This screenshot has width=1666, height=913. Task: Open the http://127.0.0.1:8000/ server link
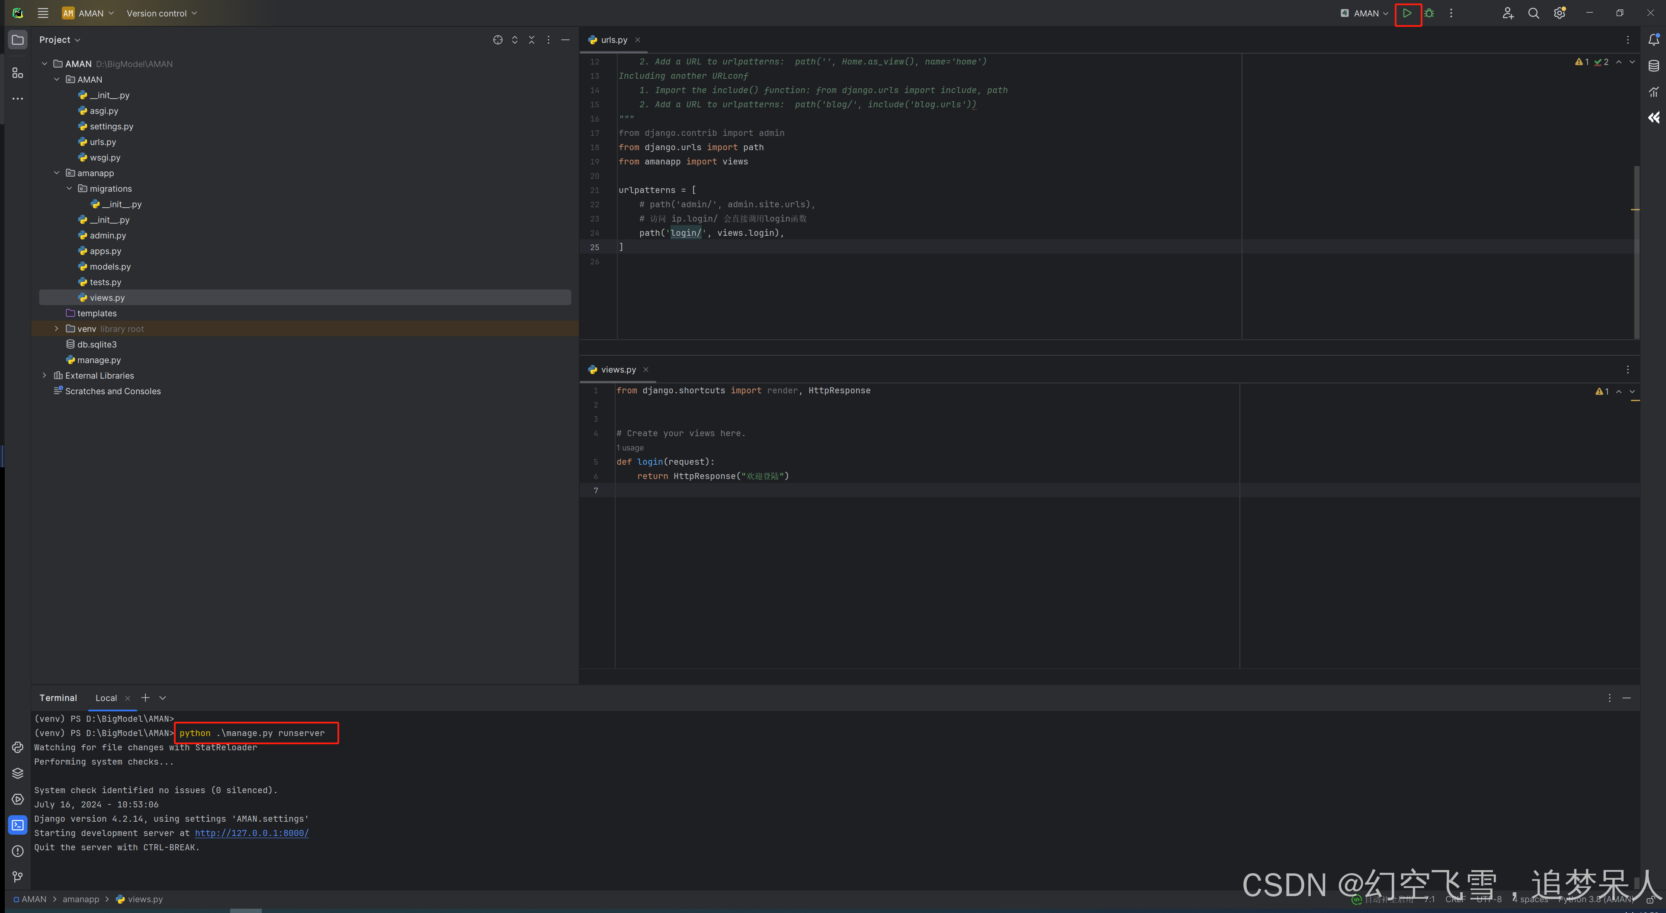[x=252, y=833]
